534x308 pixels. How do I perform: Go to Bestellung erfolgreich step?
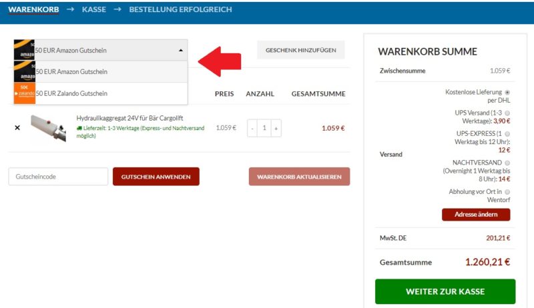click(x=180, y=9)
